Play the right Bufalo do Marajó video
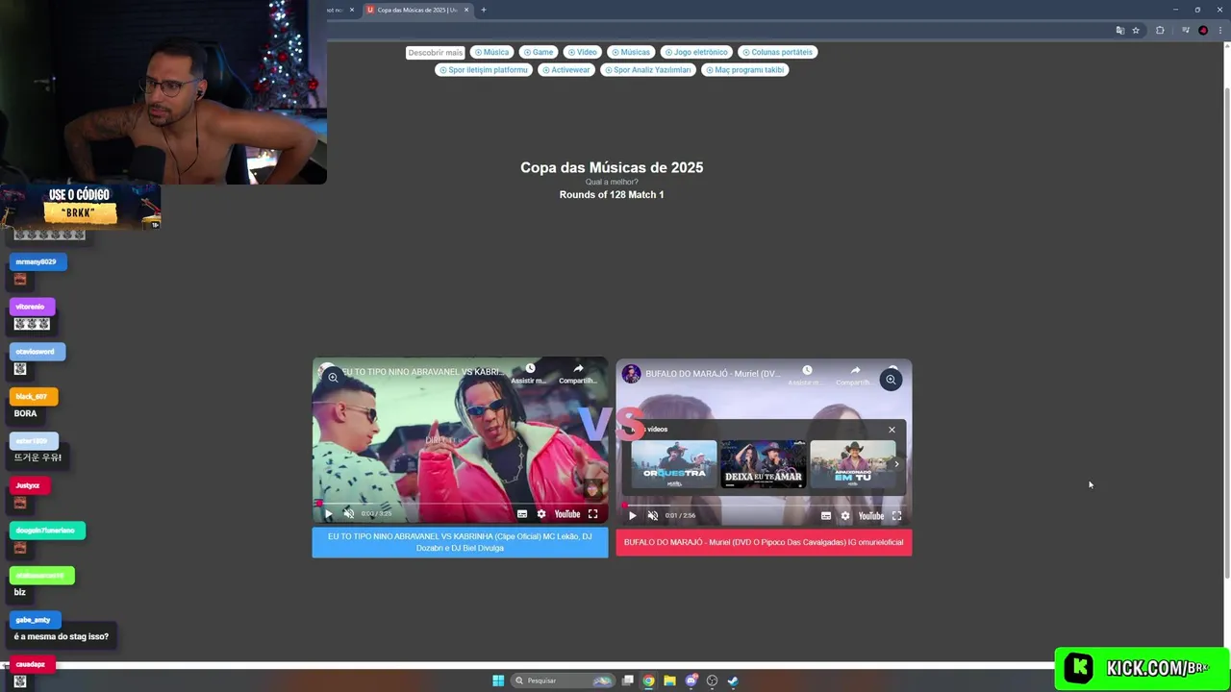Image resolution: width=1231 pixels, height=692 pixels. pos(632,515)
